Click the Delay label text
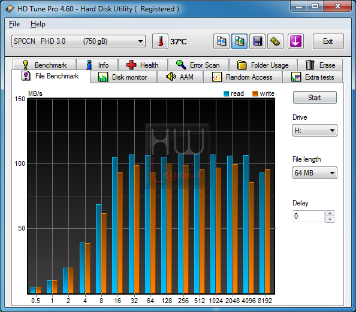The image size is (356, 312). [x=300, y=203]
